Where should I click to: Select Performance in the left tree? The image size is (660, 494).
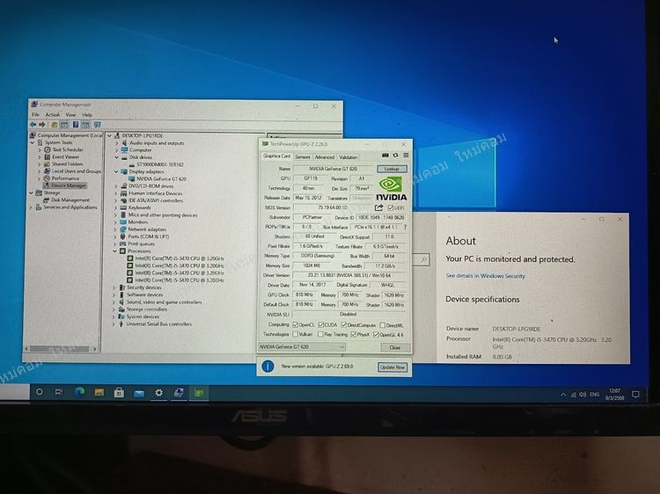click(65, 178)
